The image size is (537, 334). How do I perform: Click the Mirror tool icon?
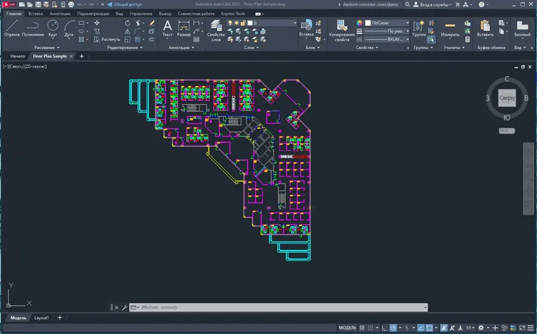point(128,31)
